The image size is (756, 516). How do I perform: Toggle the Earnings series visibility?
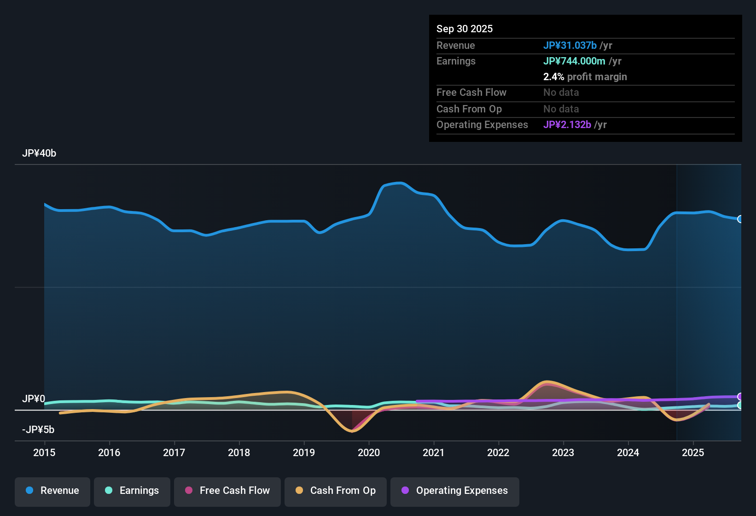(132, 491)
